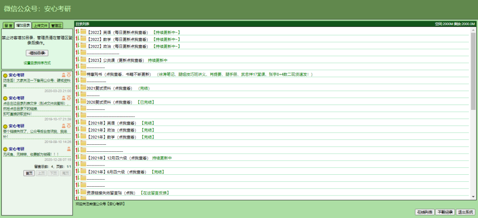Click the 在线列表 button

click(x=424, y=212)
